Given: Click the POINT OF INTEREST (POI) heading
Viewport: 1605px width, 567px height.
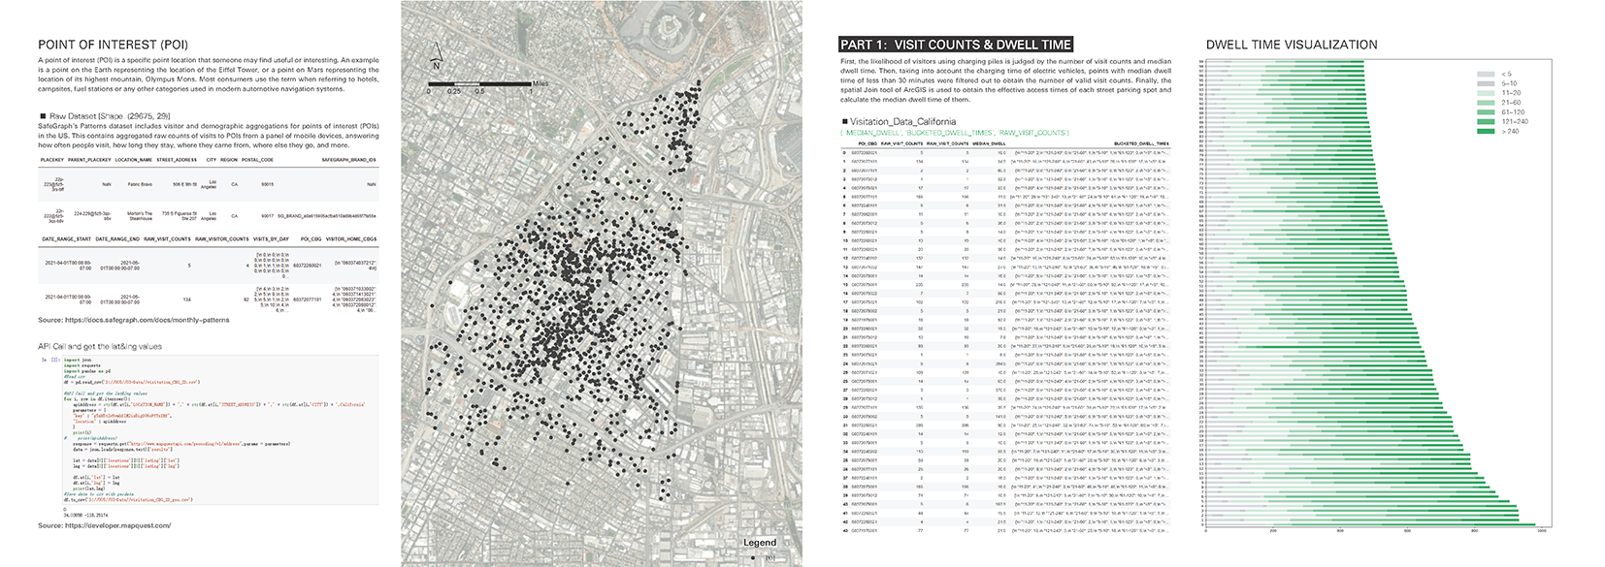Looking at the screenshot, I should click(113, 45).
